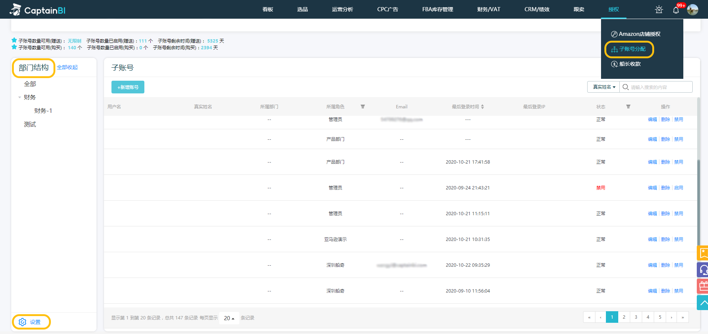Screen dimensions: 708x334
Task: Open the 状态 column filter icon
Action: click(628, 106)
